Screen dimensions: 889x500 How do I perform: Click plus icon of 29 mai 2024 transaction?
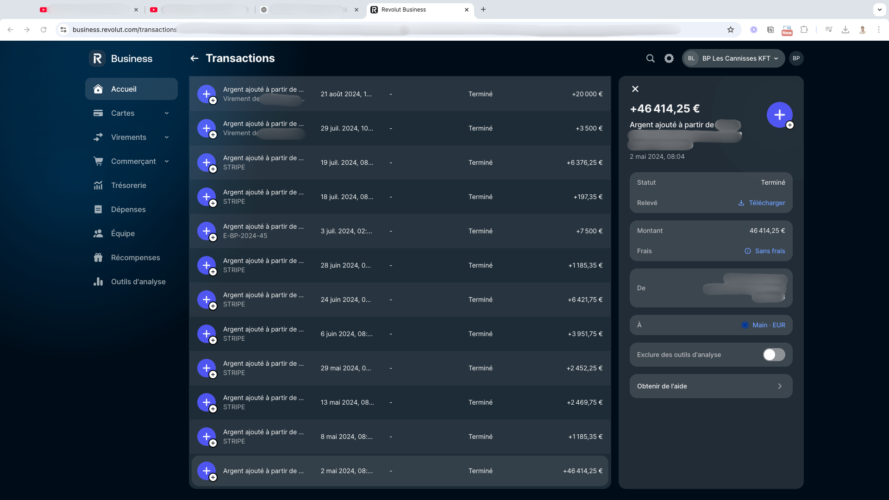207,368
